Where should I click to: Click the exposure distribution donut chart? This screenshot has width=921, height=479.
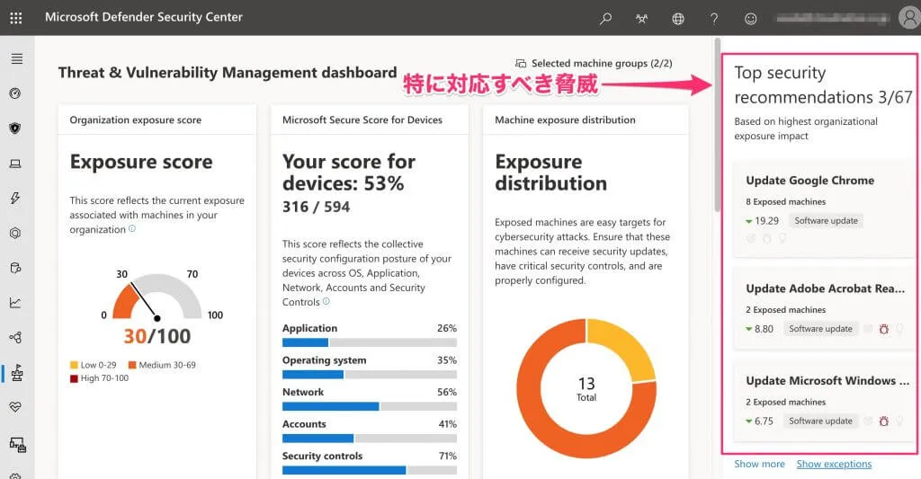pyautogui.click(x=586, y=388)
